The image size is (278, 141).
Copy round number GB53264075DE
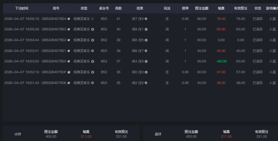(69, 83)
